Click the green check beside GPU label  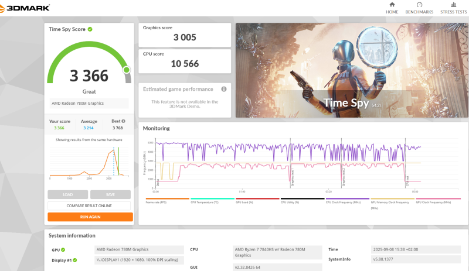(x=63, y=250)
